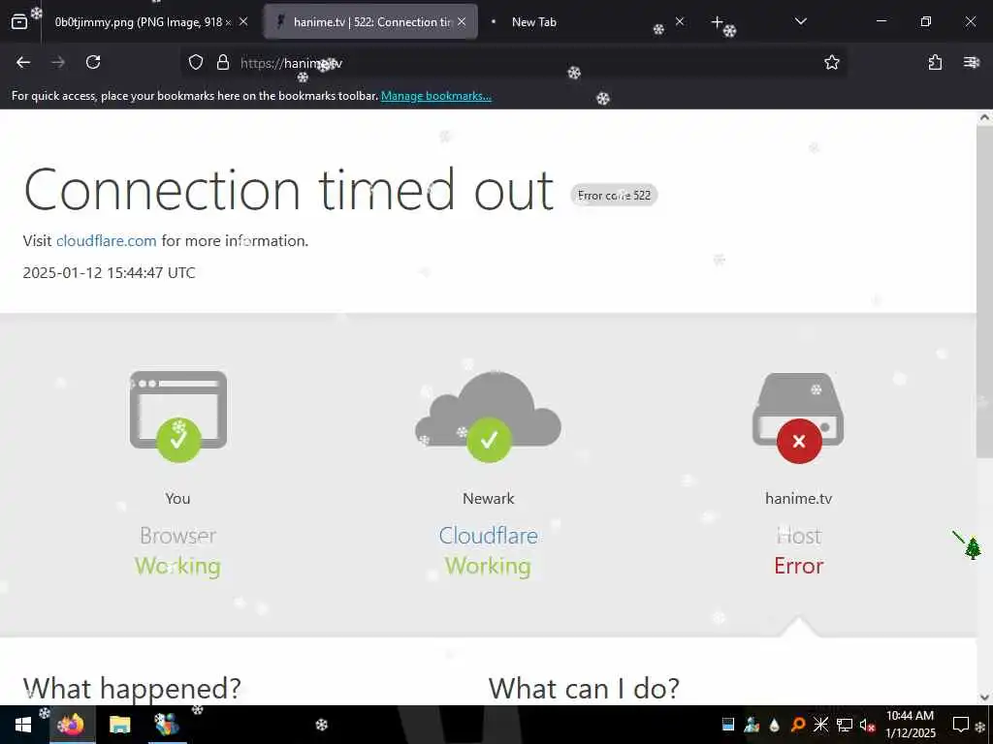Click the white starburst tray icon
Image resolution: width=993 pixels, height=744 pixels.
pyautogui.click(x=820, y=725)
